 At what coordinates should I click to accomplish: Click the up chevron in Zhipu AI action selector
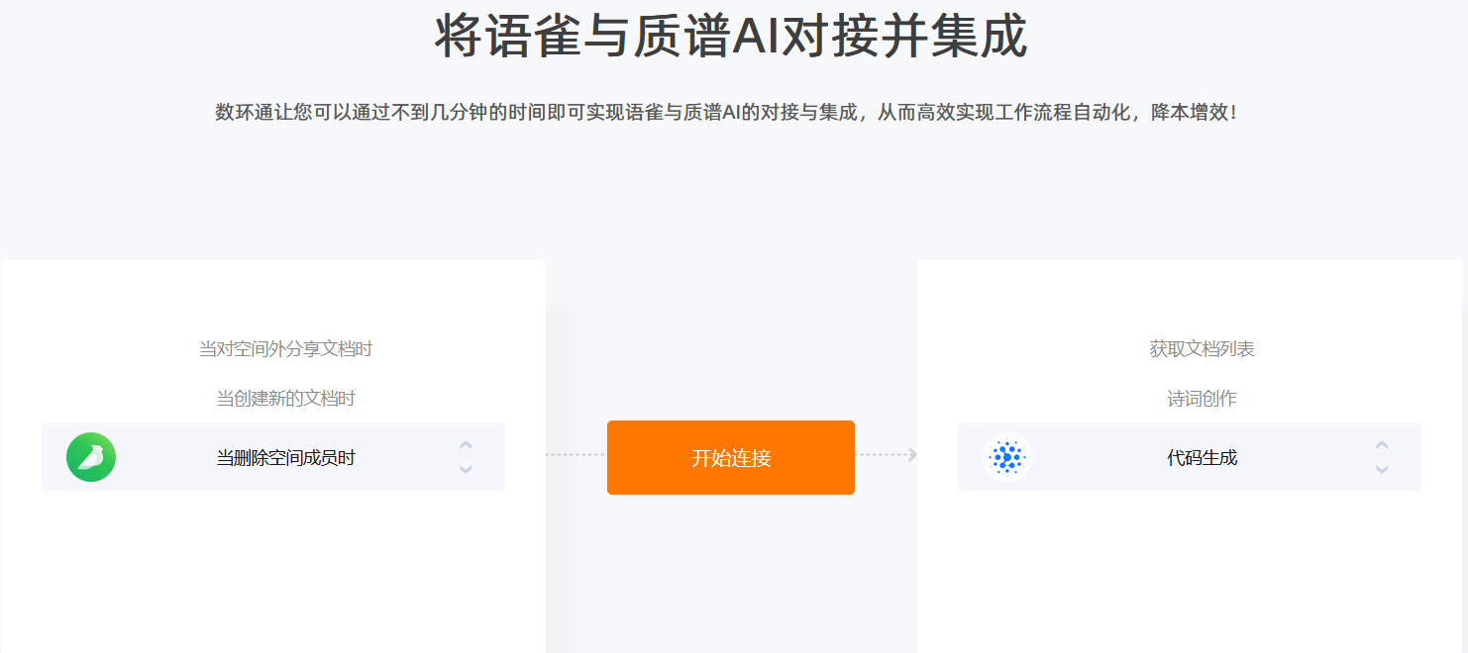1382,445
